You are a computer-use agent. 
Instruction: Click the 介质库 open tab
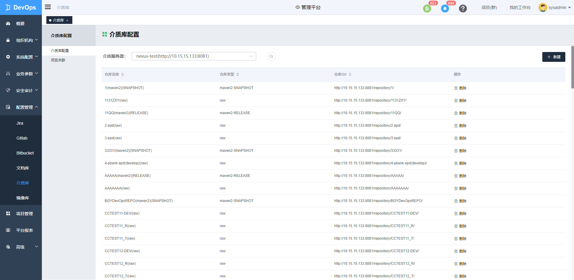tap(59, 20)
